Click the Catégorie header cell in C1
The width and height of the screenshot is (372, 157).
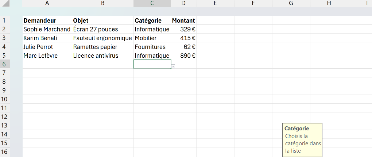coord(152,20)
